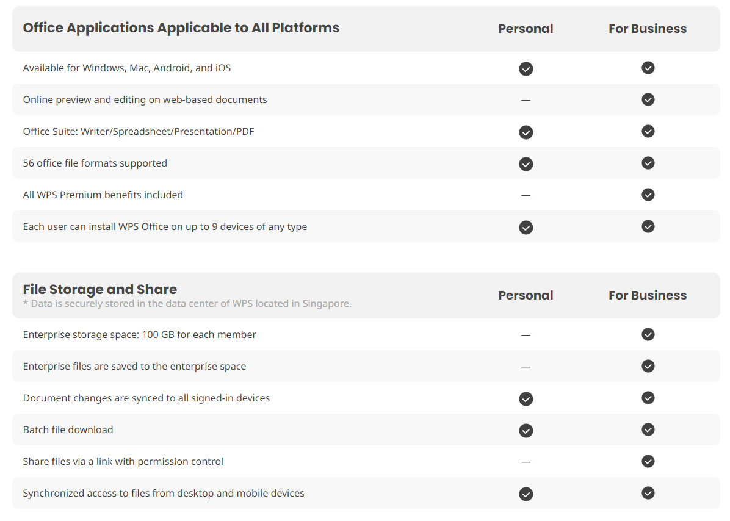The height and width of the screenshot is (521, 730).
Task: Click the Singapore data center note text
Action: (x=187, y=303)
